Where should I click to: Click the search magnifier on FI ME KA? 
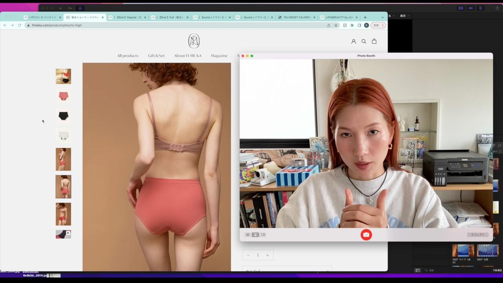tap(363, 41)
